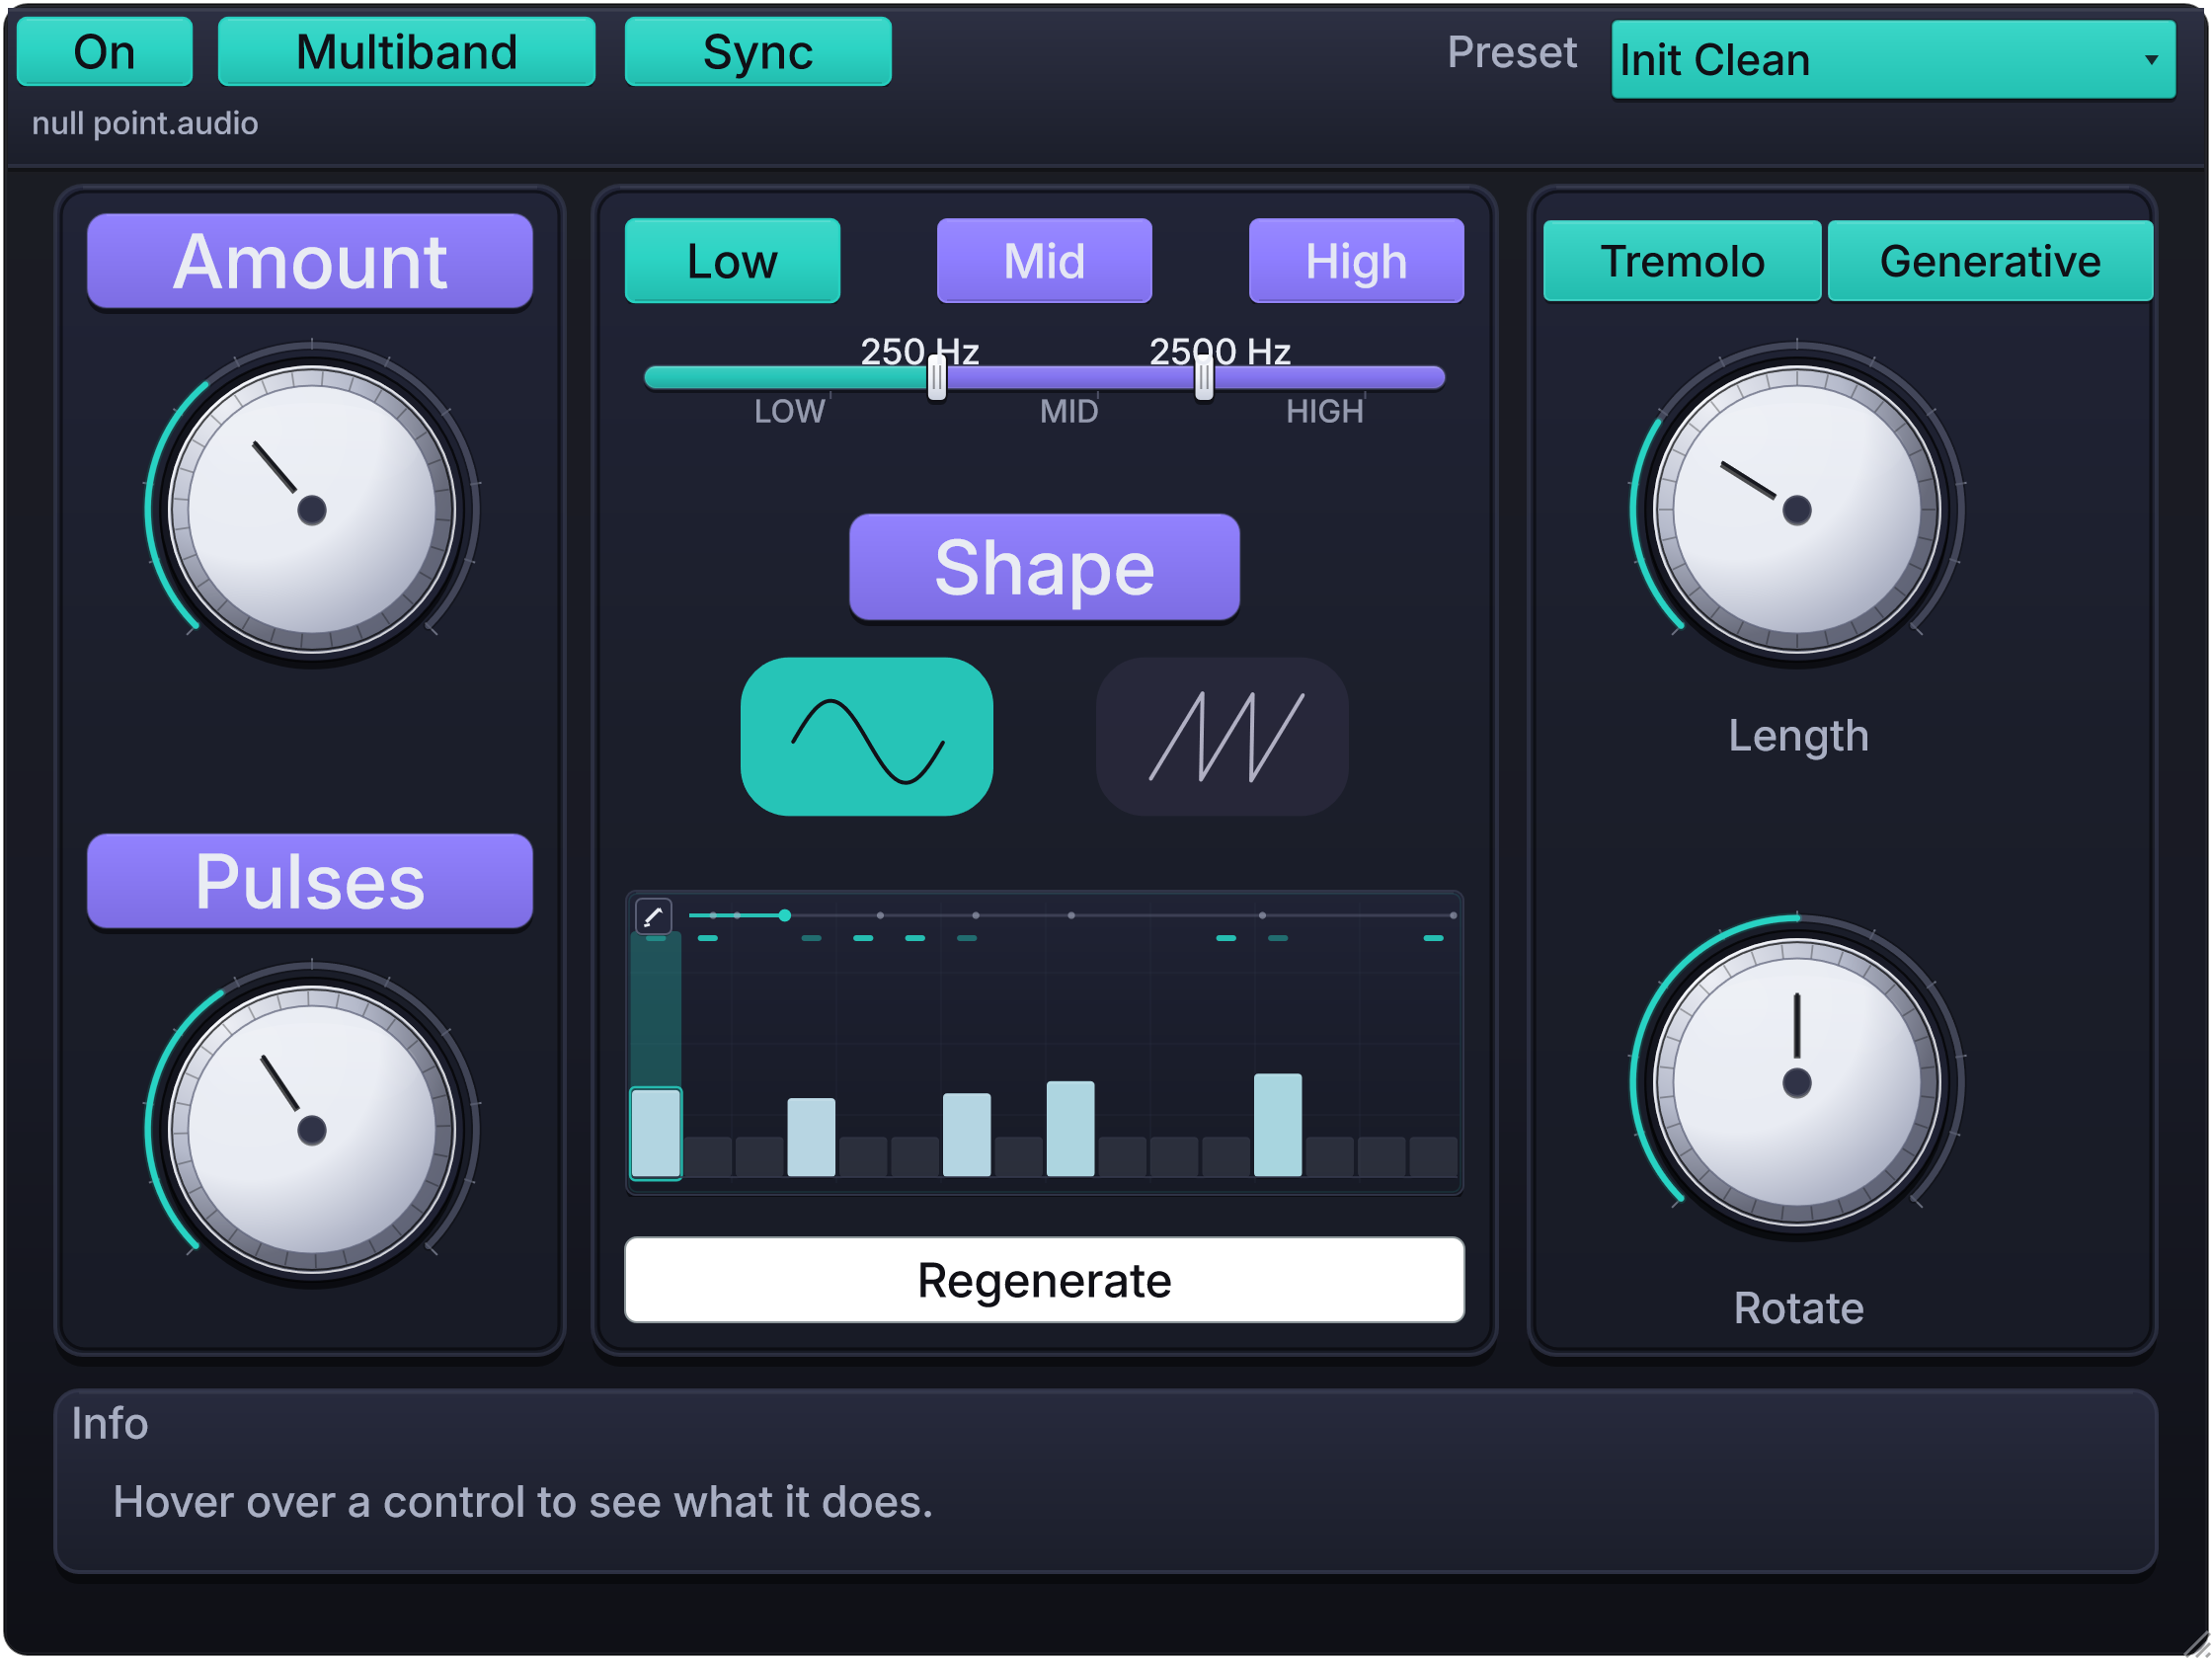Click the tallest thirteenth step bar in sequencer
Viewport: 2212px width, 1659px height.
(1278, 1125)
